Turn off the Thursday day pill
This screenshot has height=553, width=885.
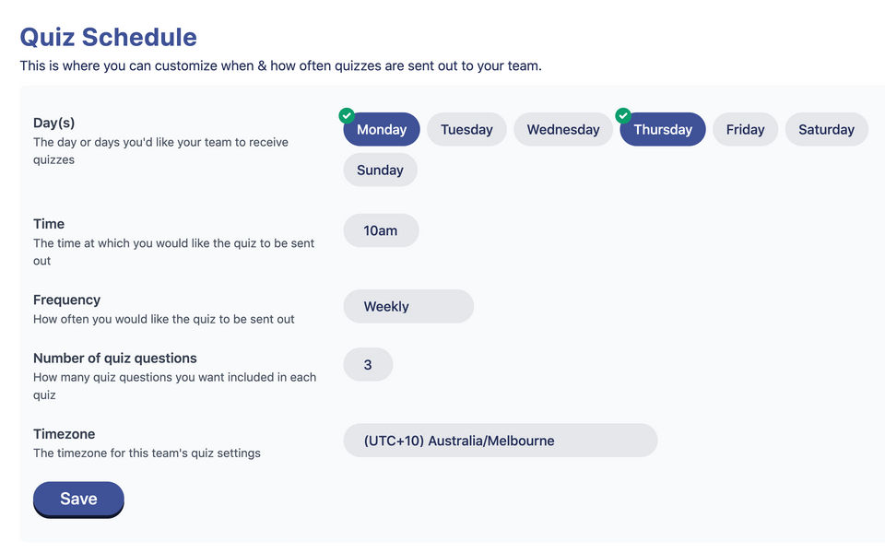point(663,130)
